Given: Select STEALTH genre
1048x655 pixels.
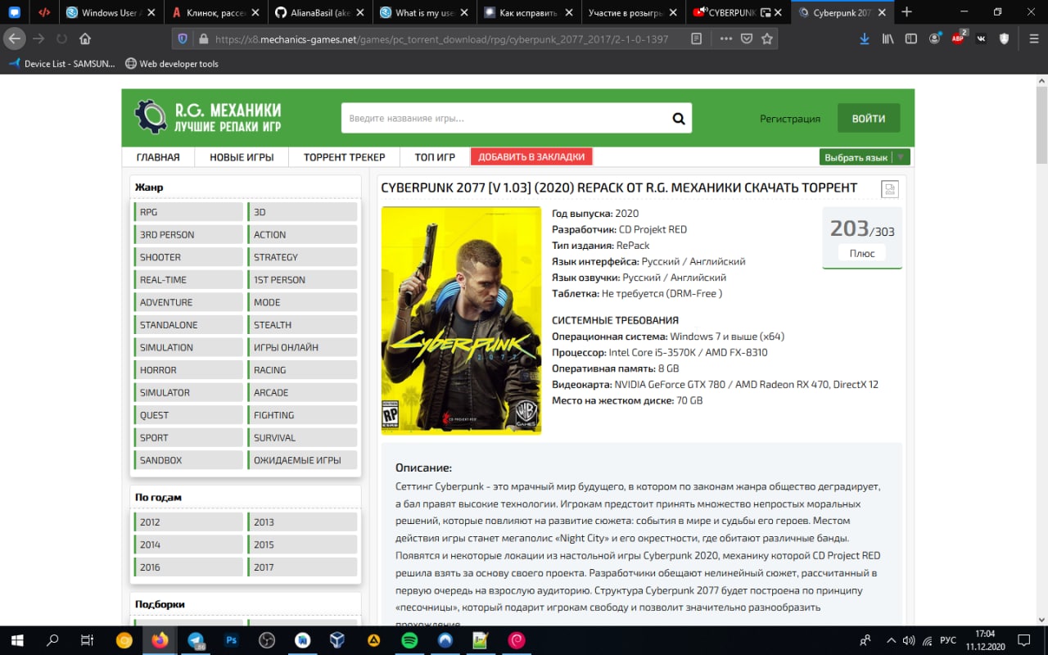Looking at the screenshot, I should point(302,325).
